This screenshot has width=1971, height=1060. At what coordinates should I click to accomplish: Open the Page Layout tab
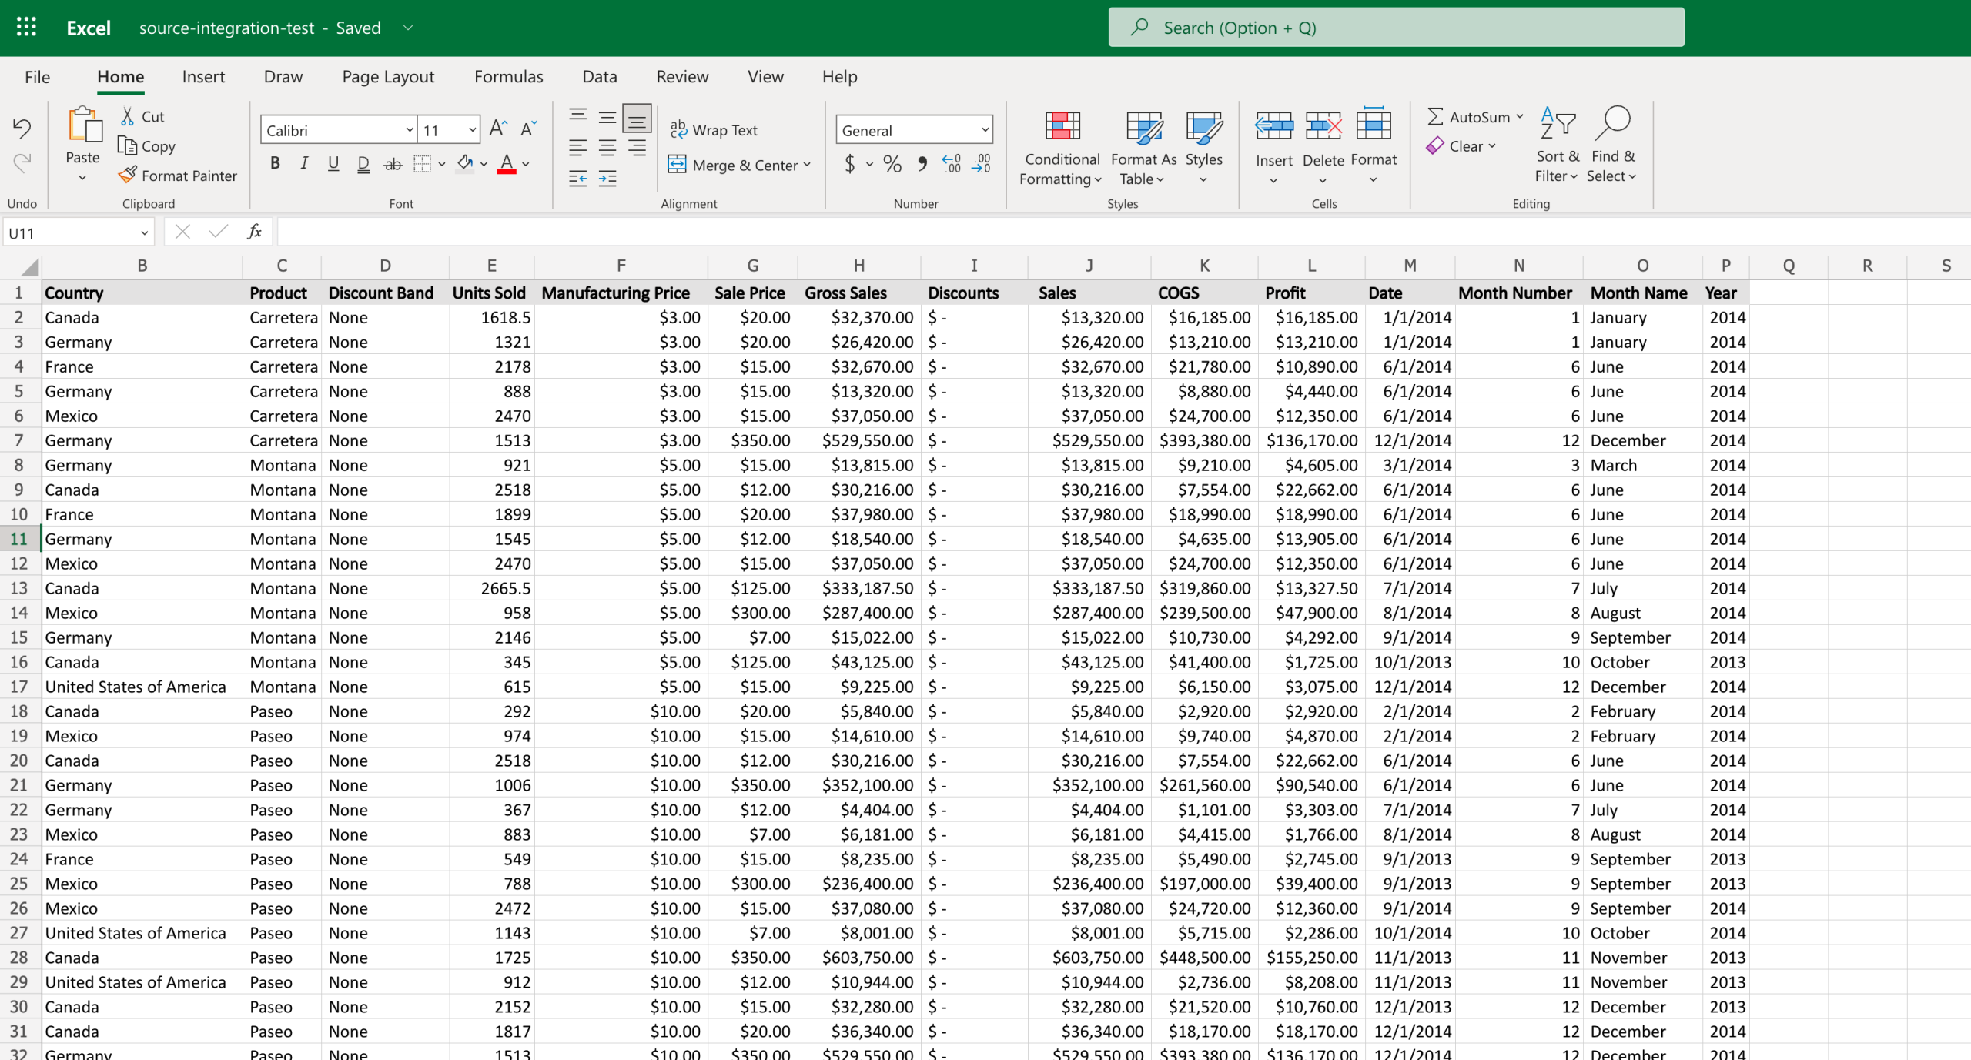pos(388,76)
